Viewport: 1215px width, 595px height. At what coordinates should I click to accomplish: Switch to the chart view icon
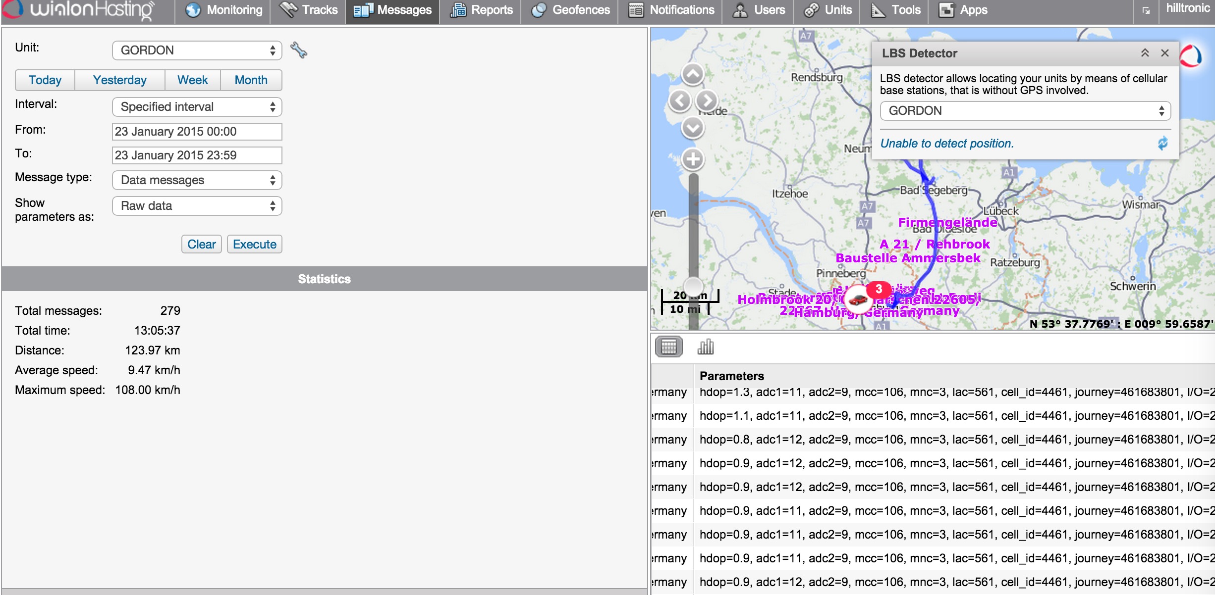click(705, 347)
